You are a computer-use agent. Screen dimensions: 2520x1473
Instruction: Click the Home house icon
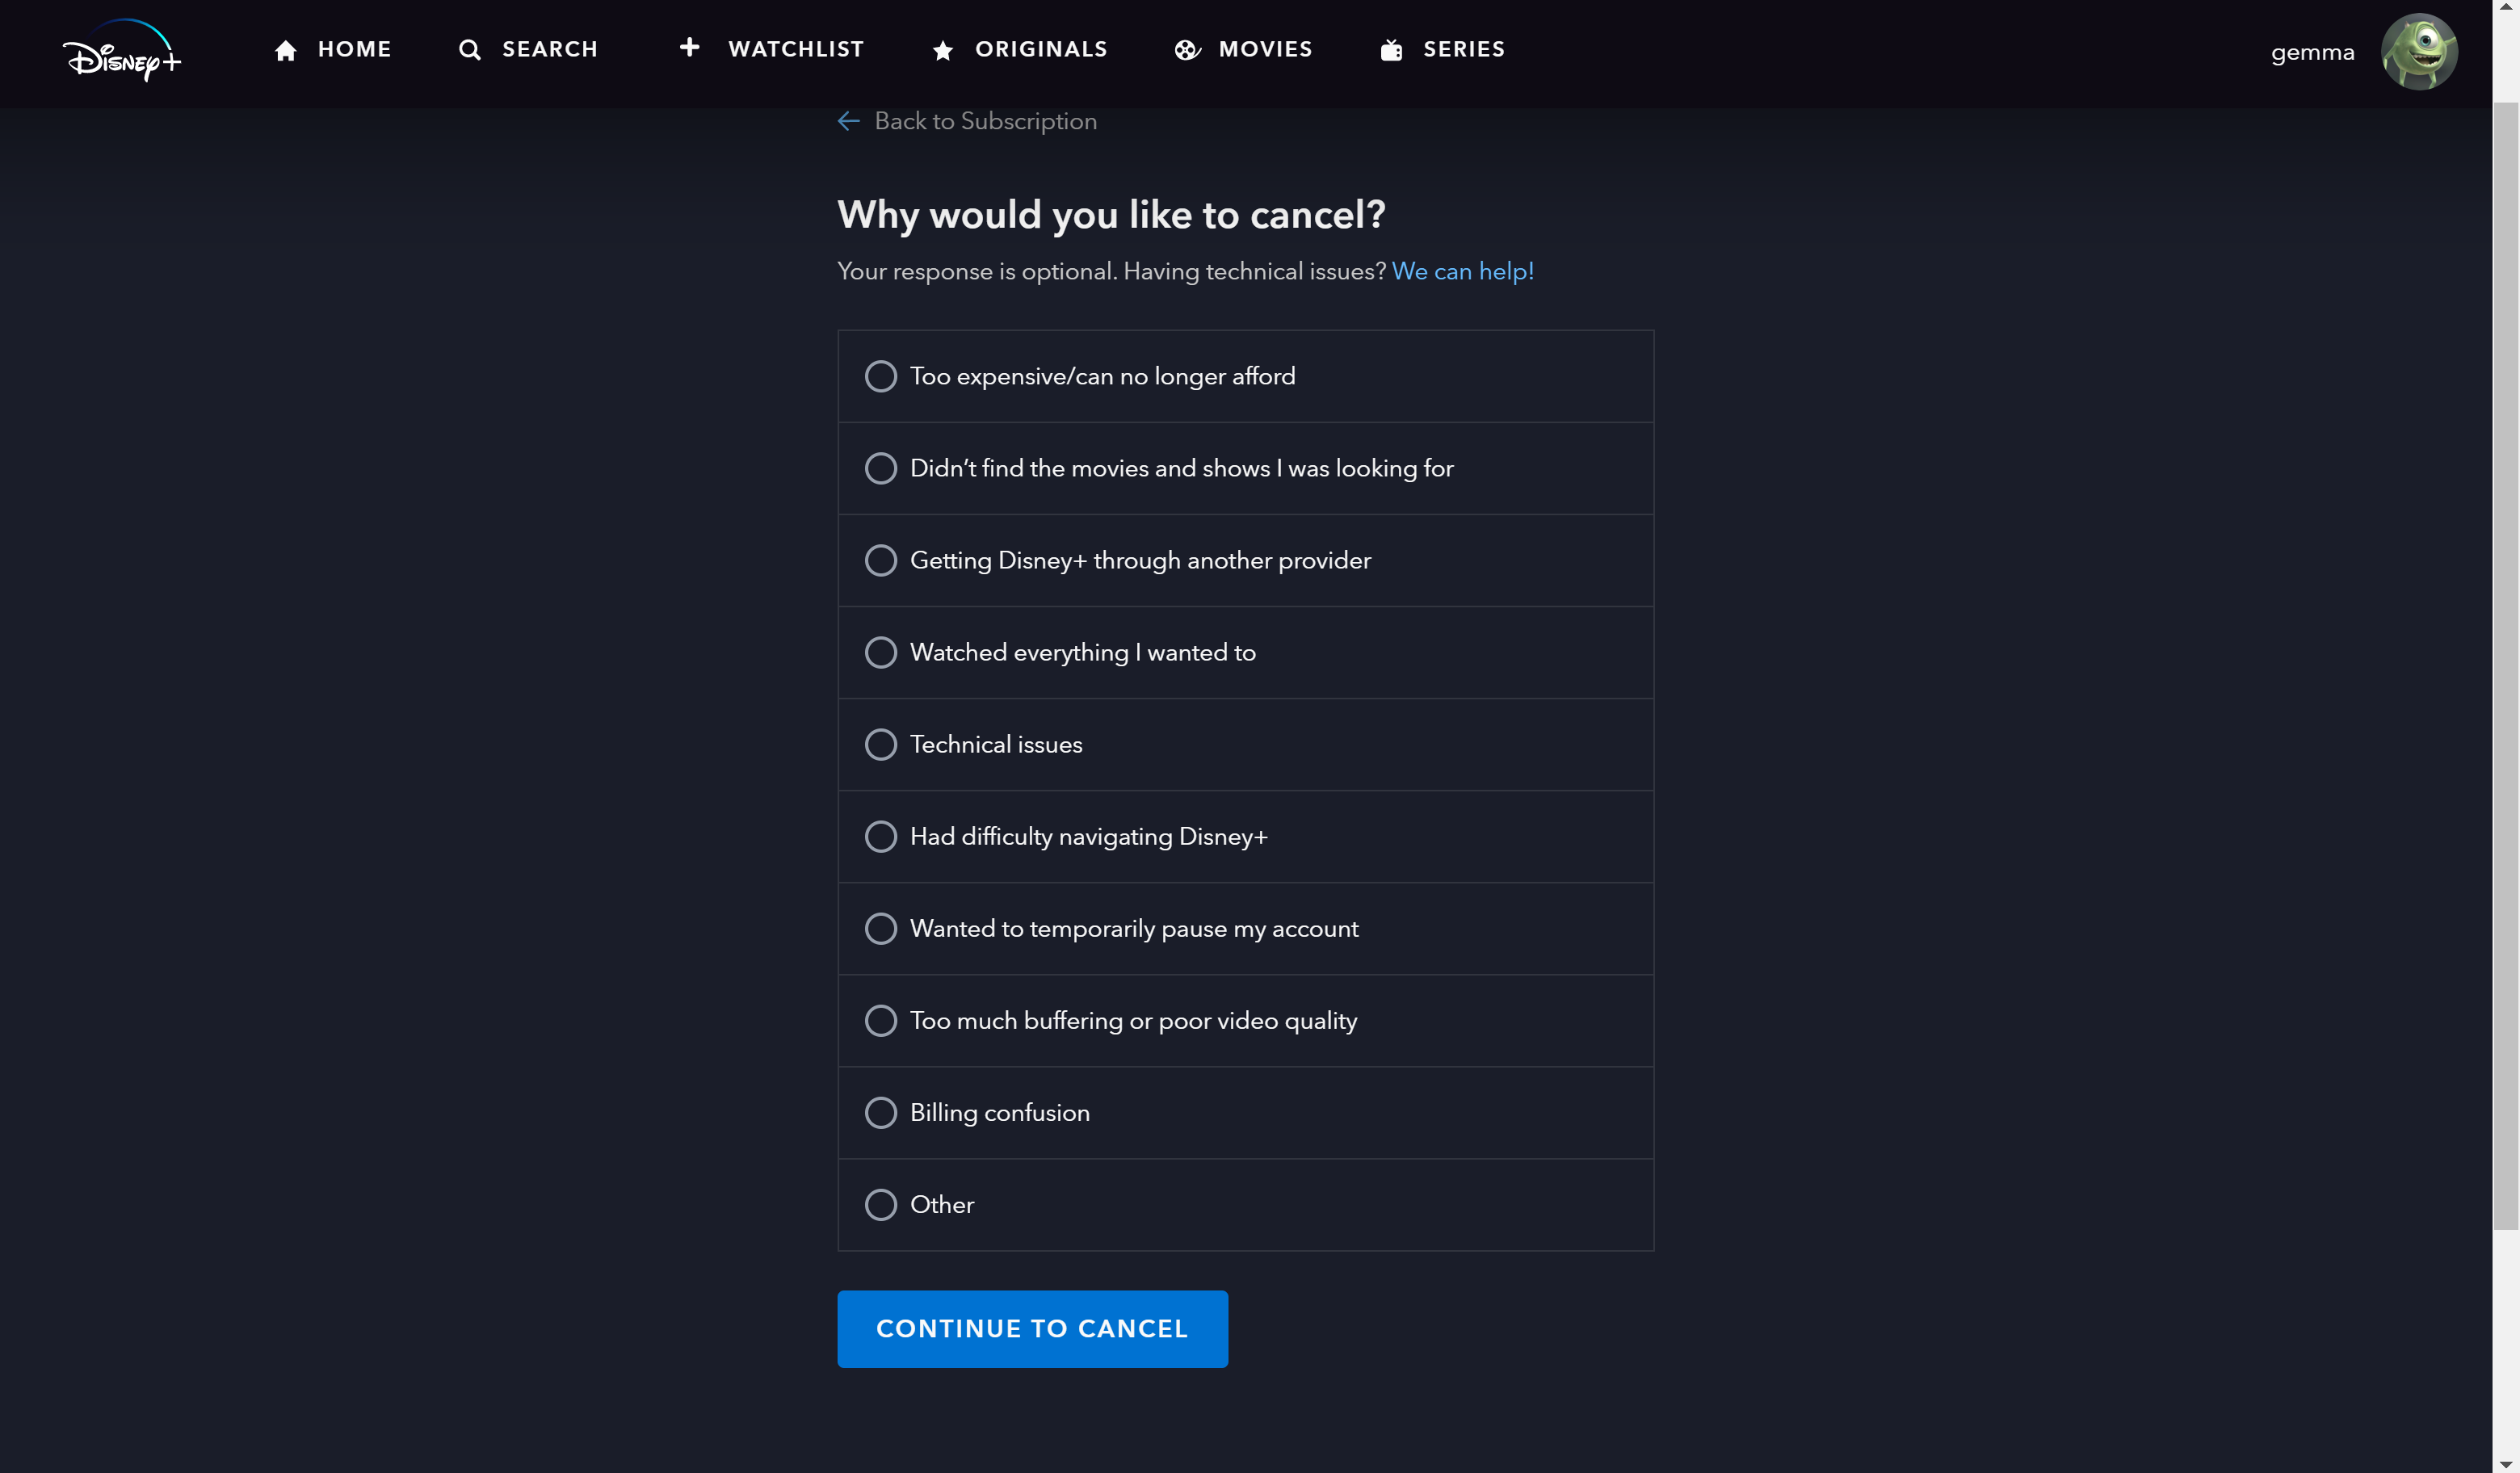tap(286, 51)
